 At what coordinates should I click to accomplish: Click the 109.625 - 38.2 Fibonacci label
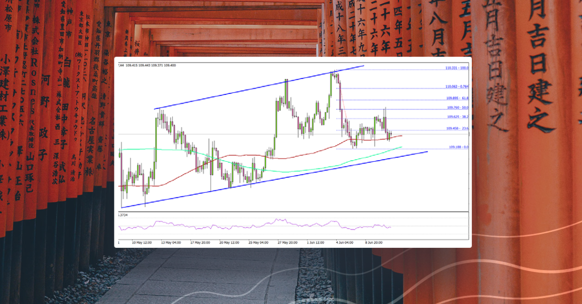[456, 117]
